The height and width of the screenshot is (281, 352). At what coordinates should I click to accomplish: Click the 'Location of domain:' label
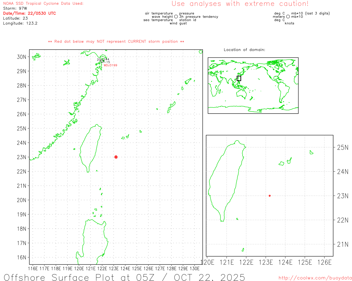pyautogui.click(x=244, y=50)
